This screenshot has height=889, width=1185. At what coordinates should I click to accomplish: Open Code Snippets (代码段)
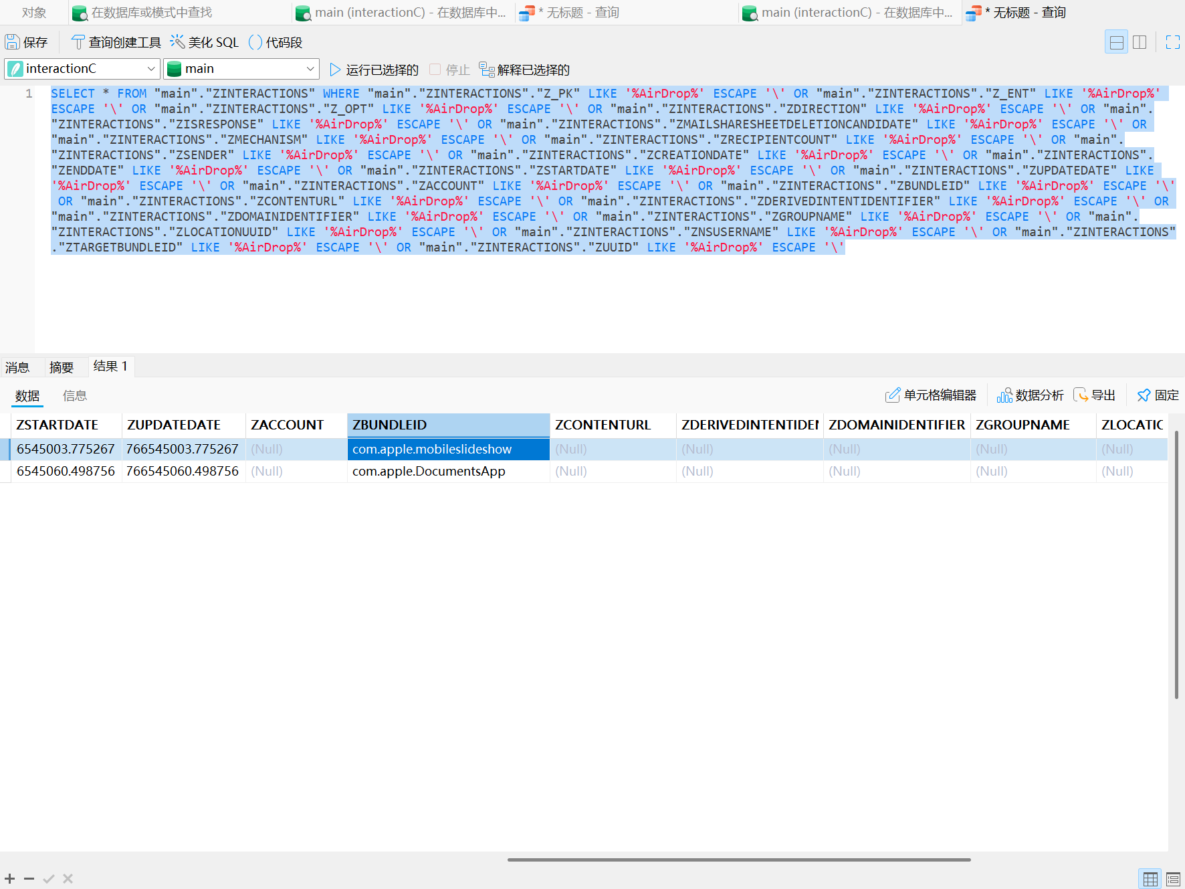pos(276,42)
